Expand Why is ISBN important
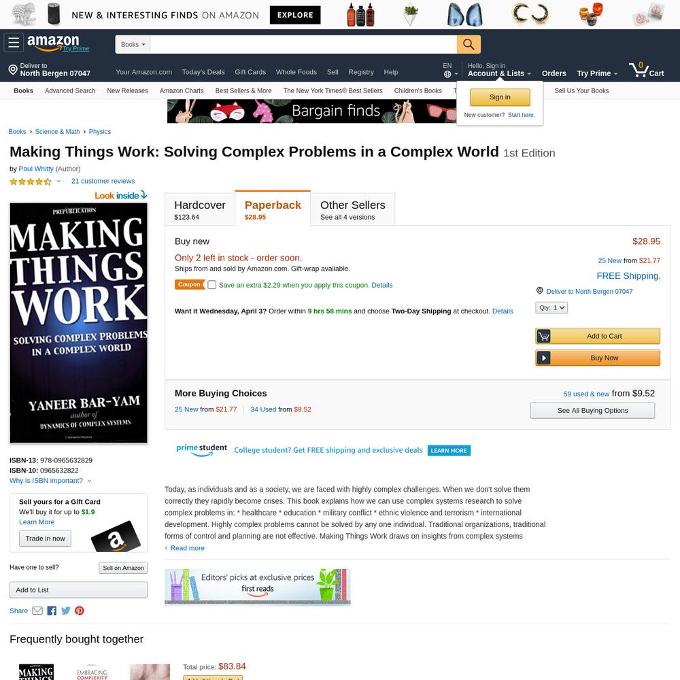Screen dimensions: 680x680 tap(50, 481)
